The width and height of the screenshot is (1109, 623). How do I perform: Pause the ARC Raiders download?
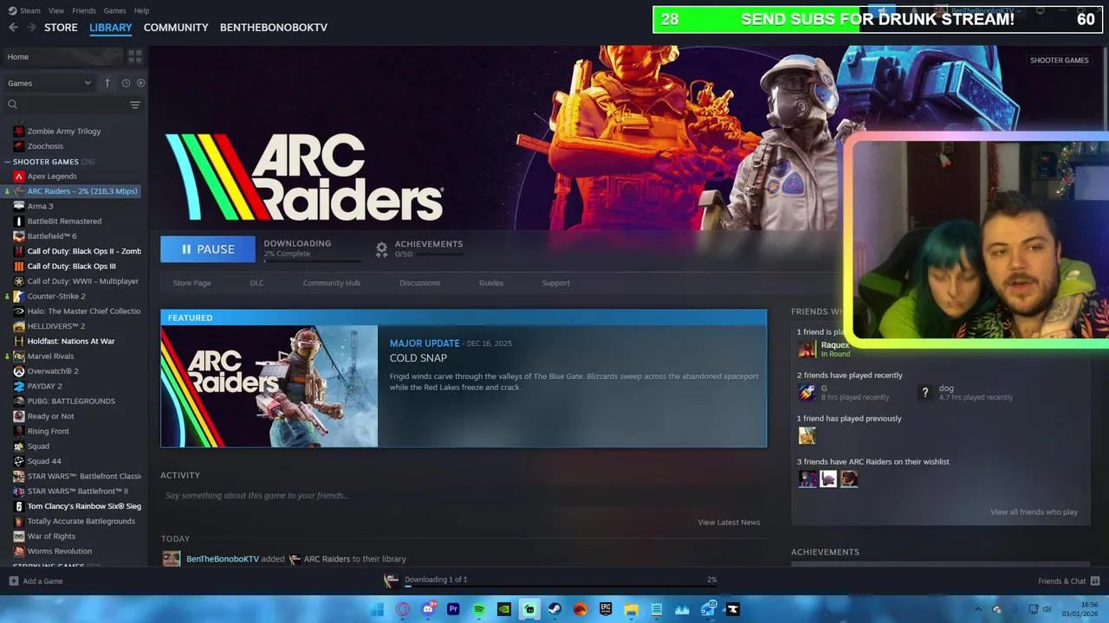coord(208,249)
